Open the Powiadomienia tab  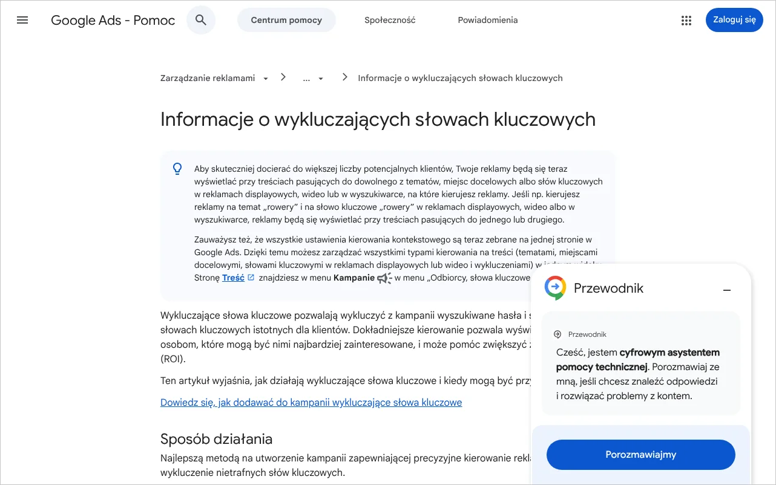[488, 20]
